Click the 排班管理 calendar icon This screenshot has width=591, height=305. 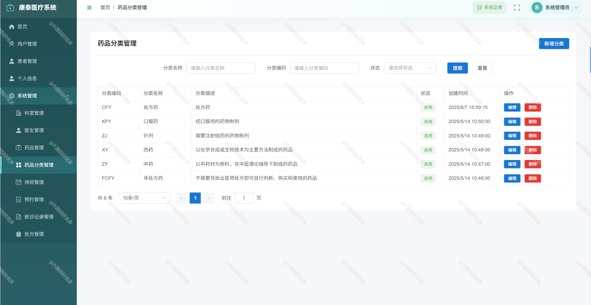point(18,182)
